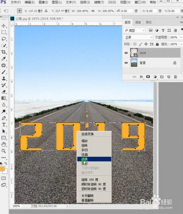Switch to the 路径 tab

tap(148, 22)
